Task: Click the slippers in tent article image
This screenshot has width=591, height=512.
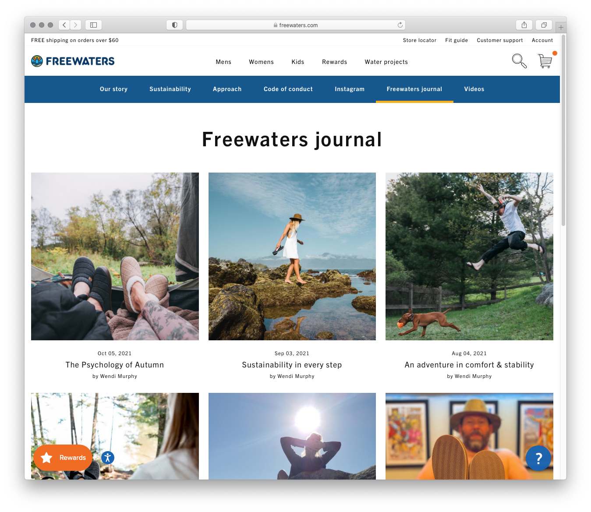Action: coord(115,256)
